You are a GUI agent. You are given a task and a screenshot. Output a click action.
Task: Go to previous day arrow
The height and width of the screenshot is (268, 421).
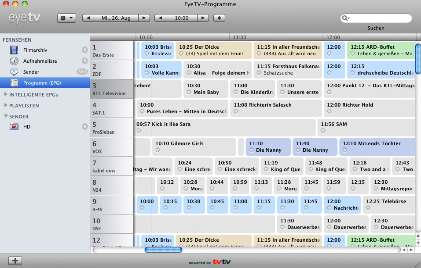click(x=88, y=18)
